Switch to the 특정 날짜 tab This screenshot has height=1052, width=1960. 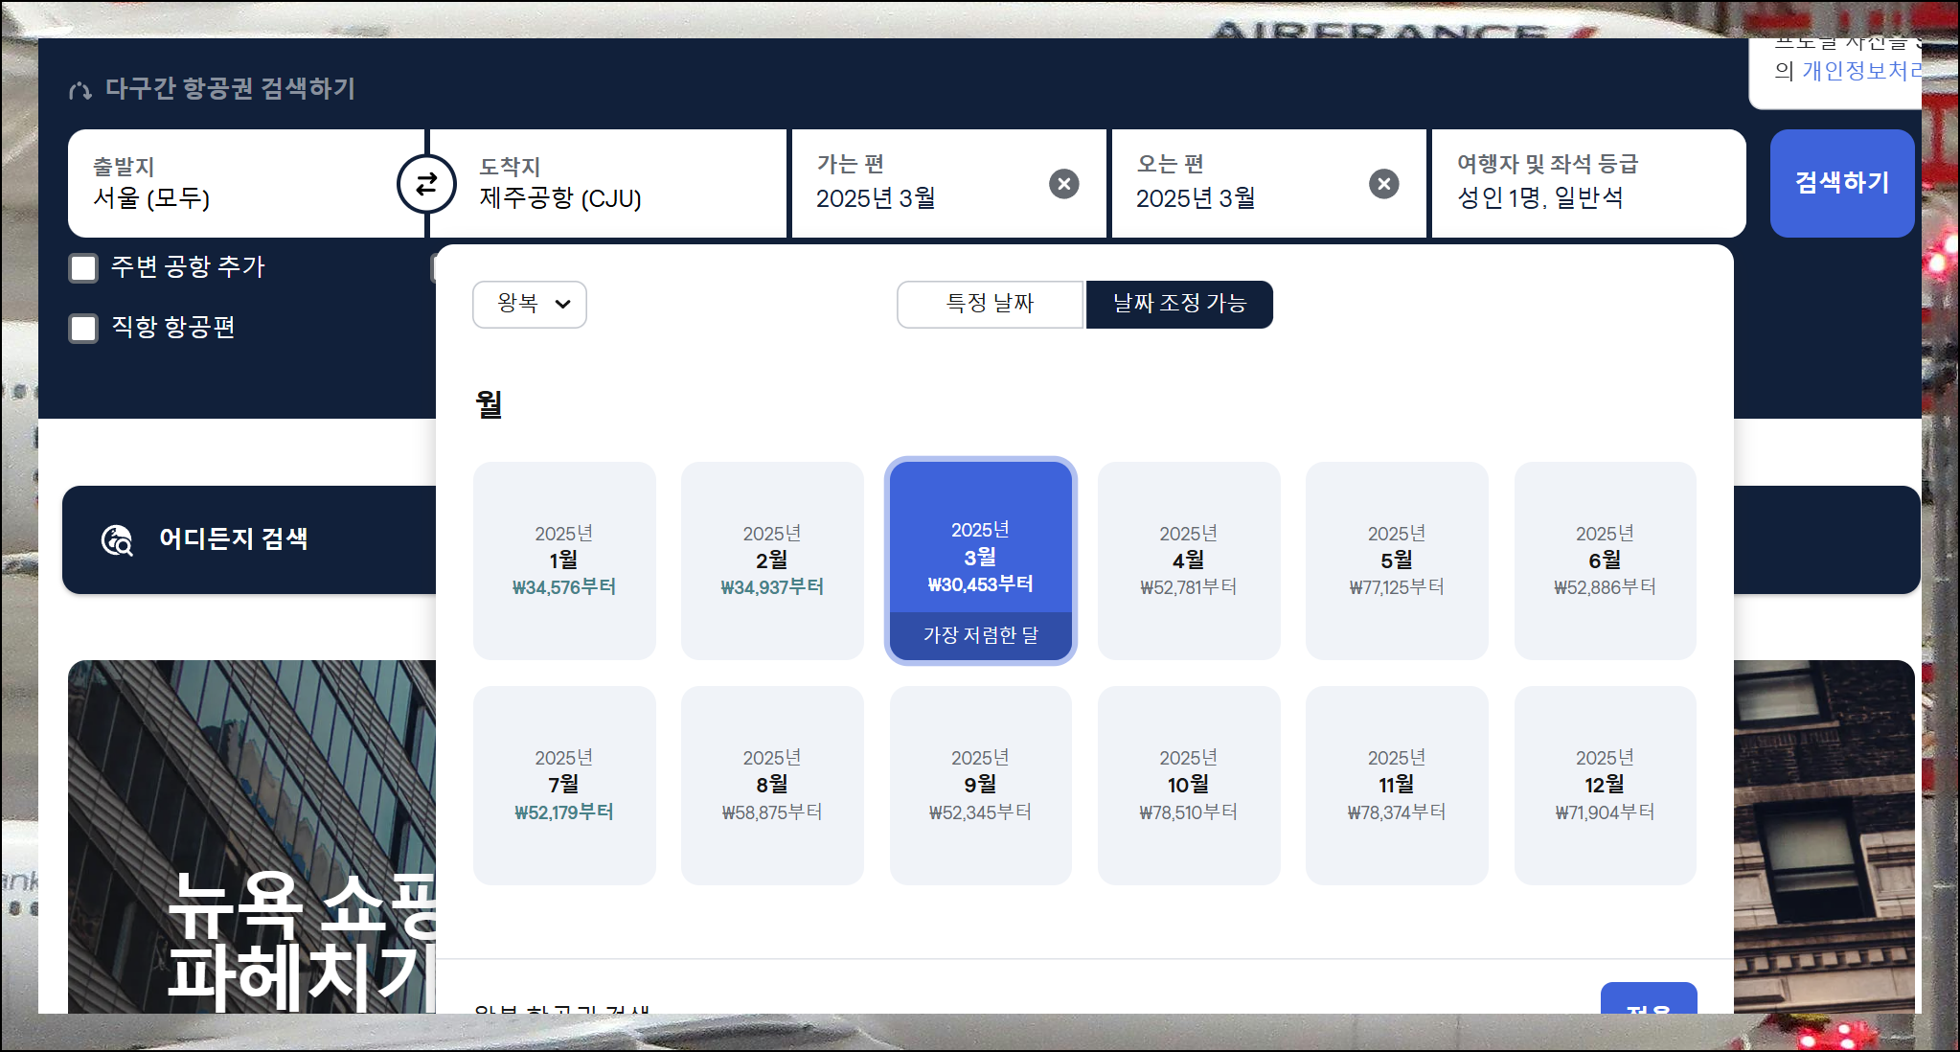(990, 305)
